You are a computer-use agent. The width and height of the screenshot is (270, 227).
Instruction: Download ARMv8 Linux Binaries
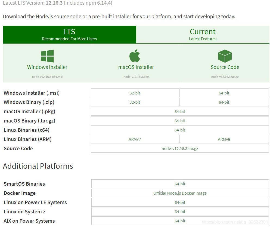click(x=224, y=139)
